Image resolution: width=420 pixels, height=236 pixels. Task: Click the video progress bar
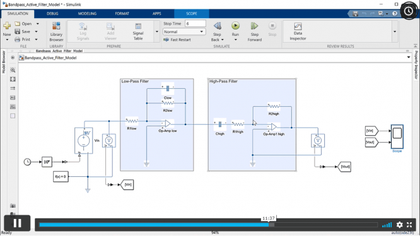pyautogui.click(x=208, y=225)
